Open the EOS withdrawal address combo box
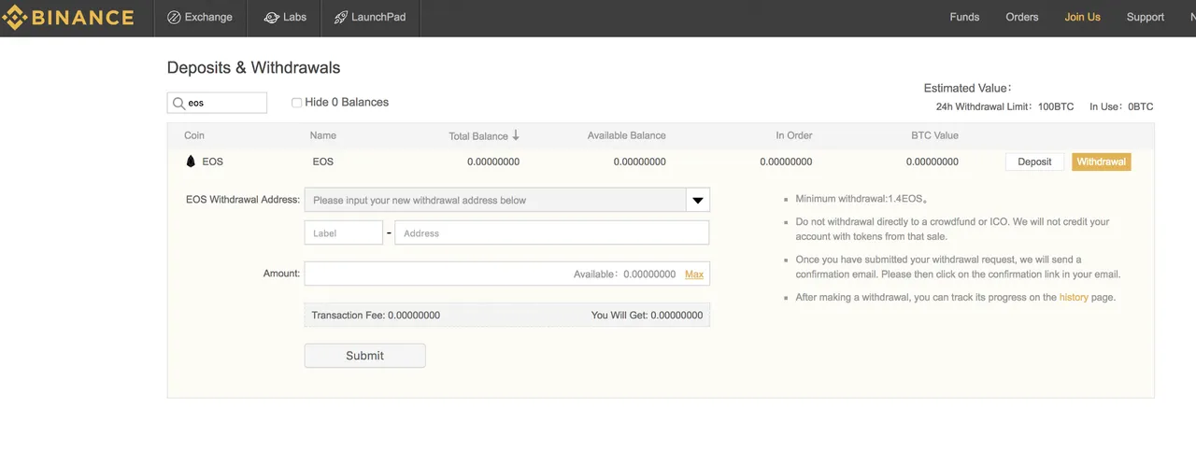Screen dimensions: 1196x450 507,200
